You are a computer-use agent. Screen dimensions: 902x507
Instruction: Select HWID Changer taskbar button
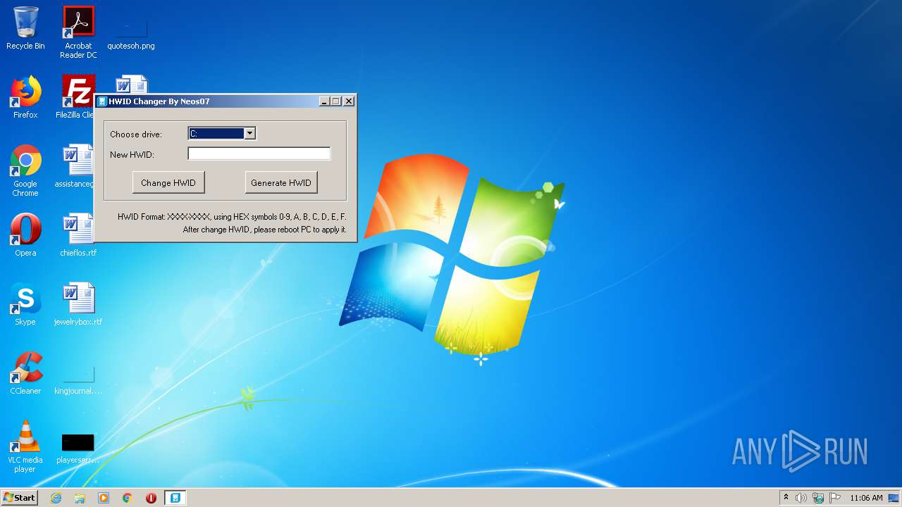[x=175, y=498]
